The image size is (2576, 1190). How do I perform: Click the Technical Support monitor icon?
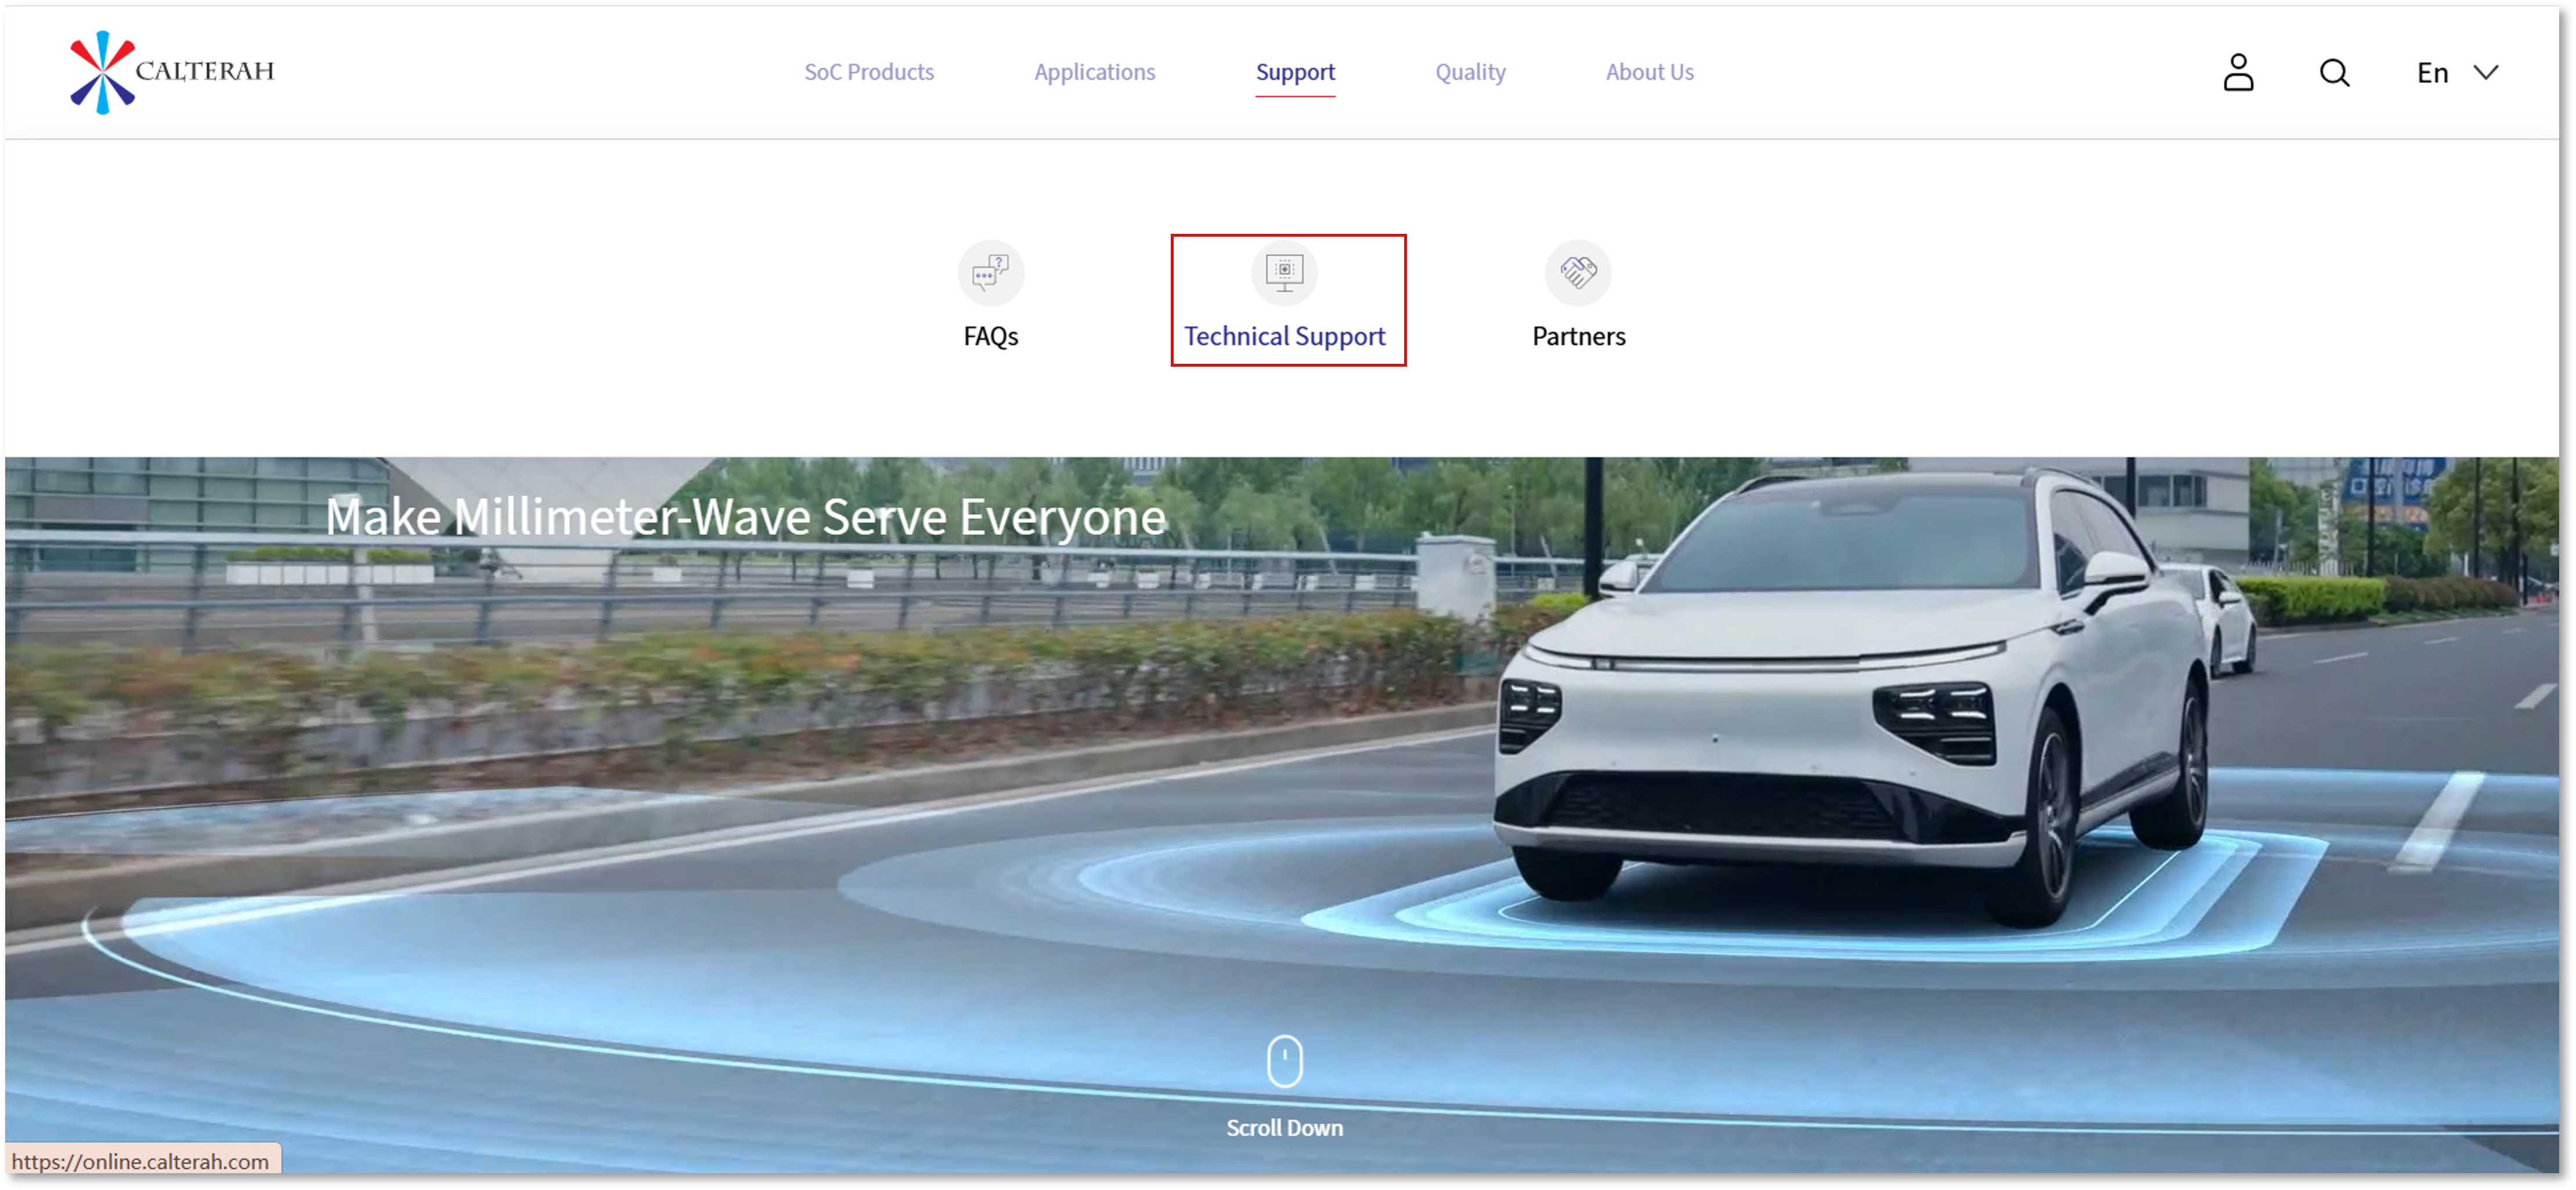click(1284, 272)
